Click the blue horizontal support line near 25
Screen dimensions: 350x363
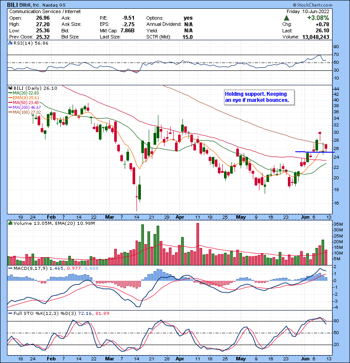click(x=315, y=152)
